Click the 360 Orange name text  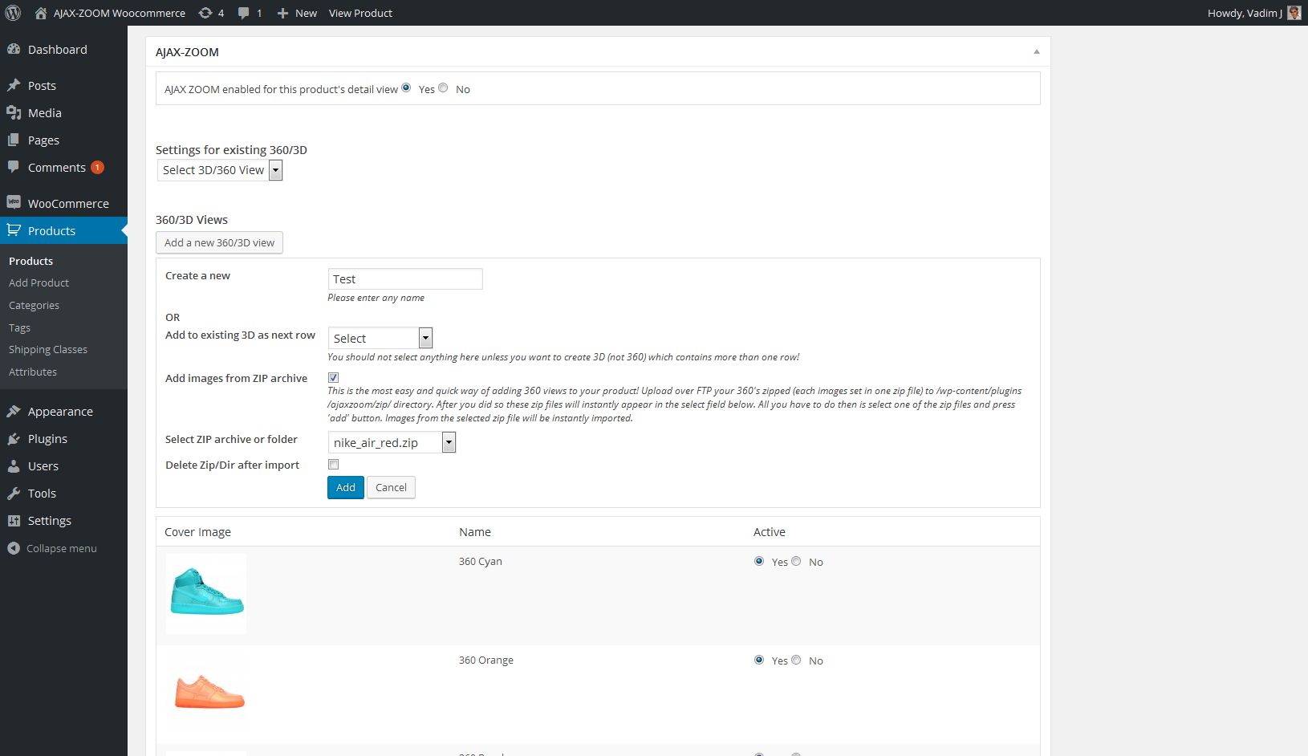tap(486, 660)
